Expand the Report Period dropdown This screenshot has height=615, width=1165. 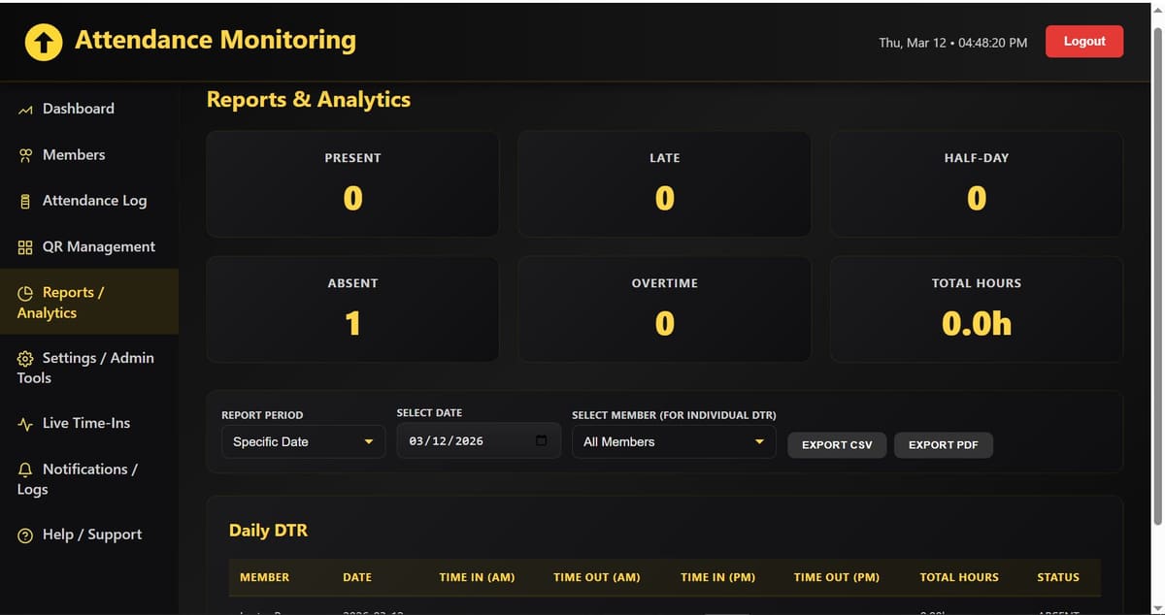[x=303, y=441]
